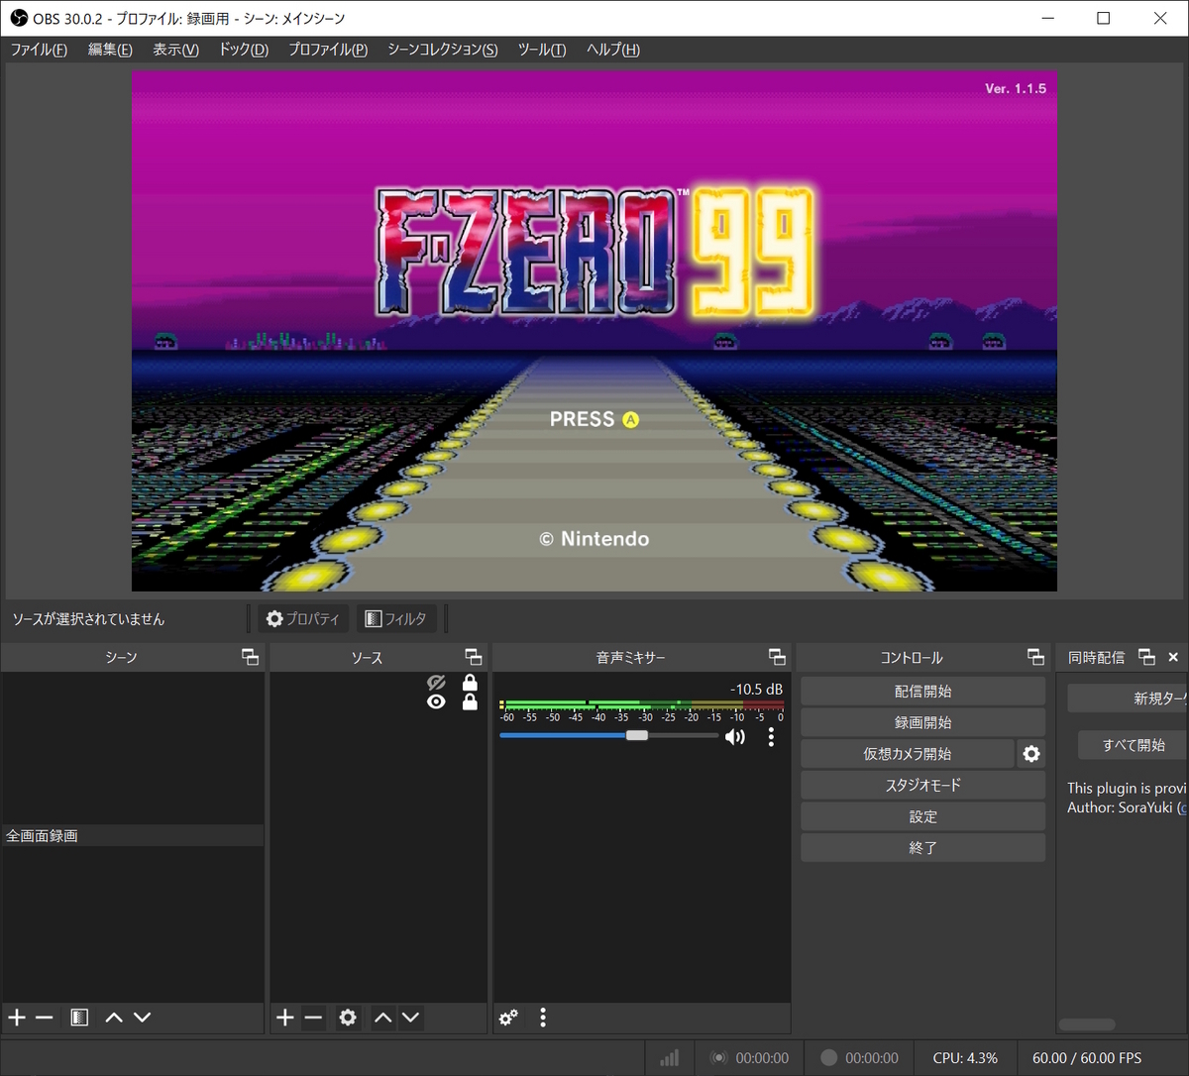Add a new scene with the plus icon

[17, 1018]
